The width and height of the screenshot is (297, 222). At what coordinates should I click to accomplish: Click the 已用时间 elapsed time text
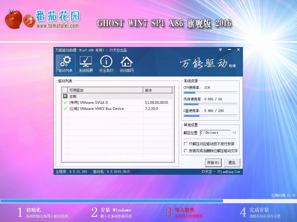283,195
